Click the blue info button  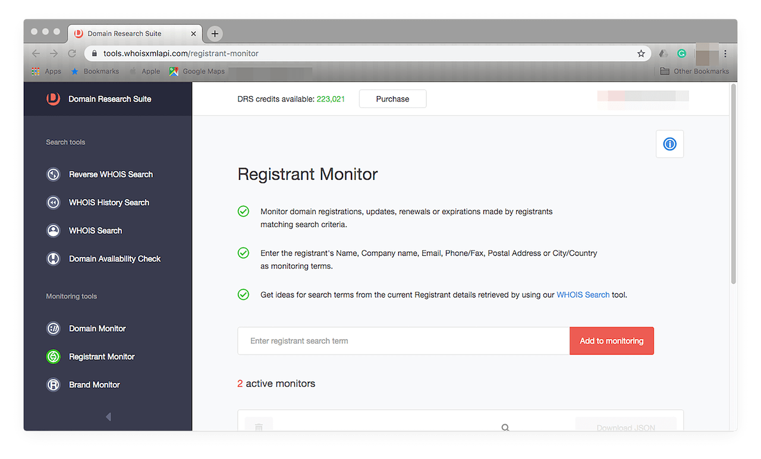(x=670, y=144)
